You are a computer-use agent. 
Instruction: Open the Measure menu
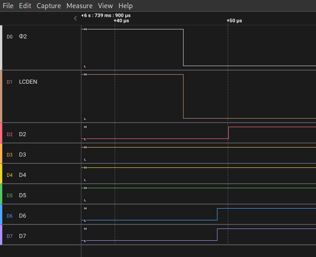pos(79,6)
